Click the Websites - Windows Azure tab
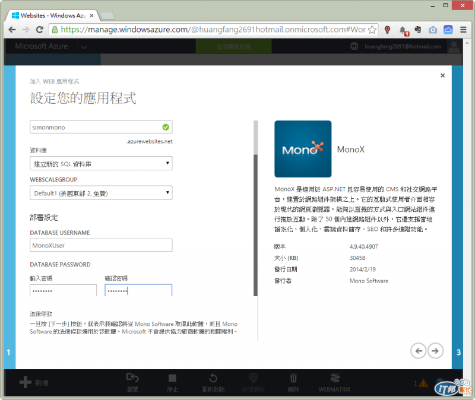 53,15
